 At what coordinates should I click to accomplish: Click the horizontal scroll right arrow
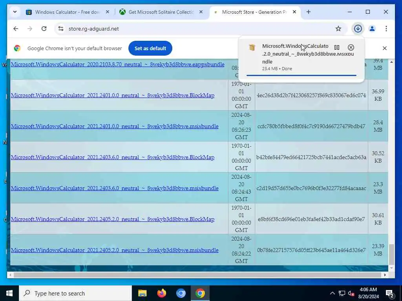[385, 275]
